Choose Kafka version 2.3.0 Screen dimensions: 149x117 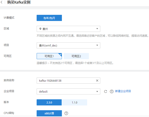49,103
